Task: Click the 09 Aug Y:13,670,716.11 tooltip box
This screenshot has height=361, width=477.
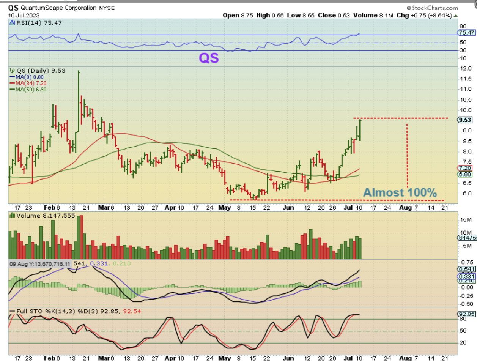Action: (40, 263)
